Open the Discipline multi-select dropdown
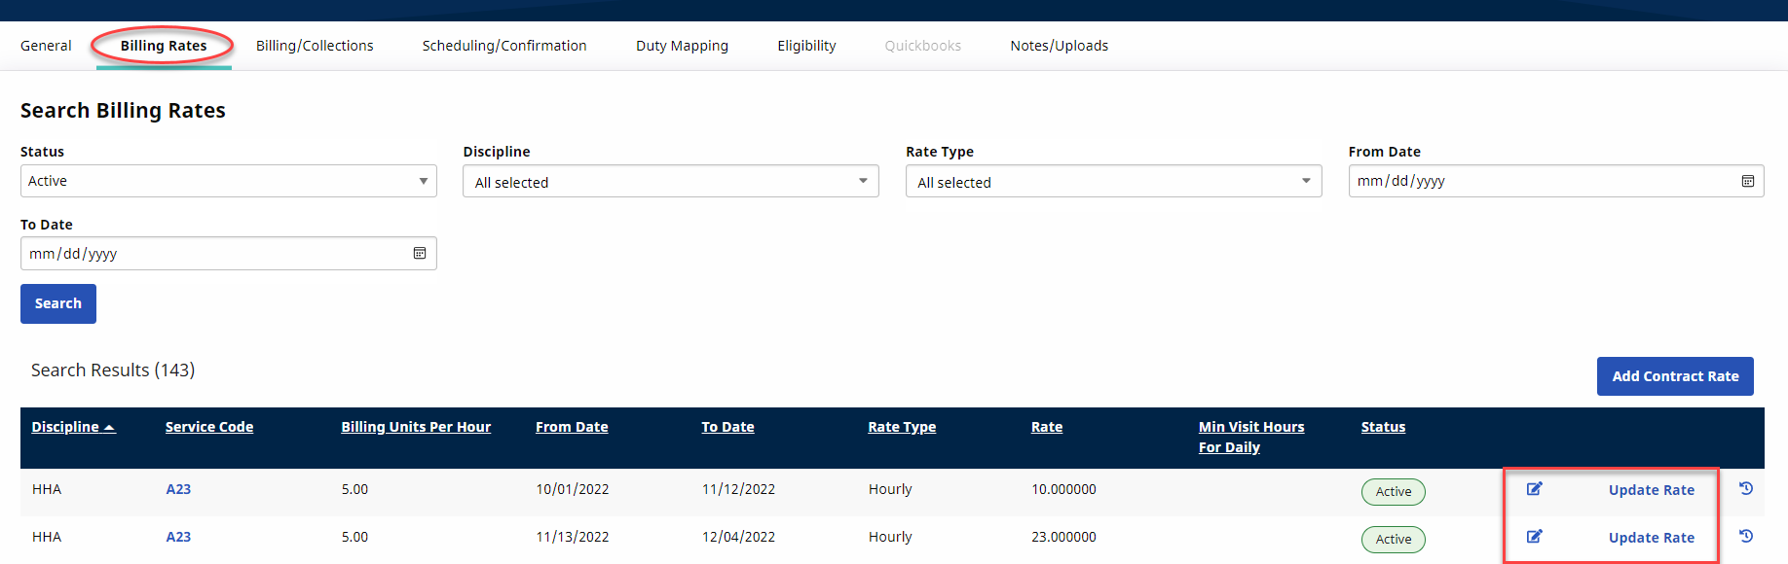 click(x=670, y=182)
